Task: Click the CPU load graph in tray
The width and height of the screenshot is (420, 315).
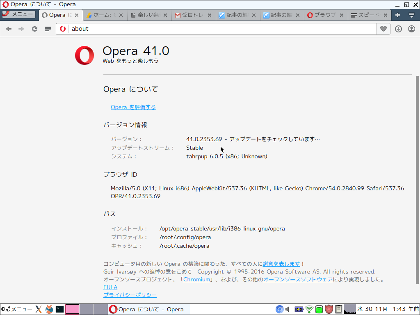Action: (x=350, y=309)
